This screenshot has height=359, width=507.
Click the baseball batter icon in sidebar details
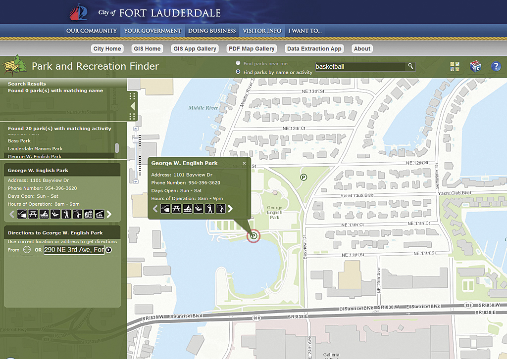(66, 214)
